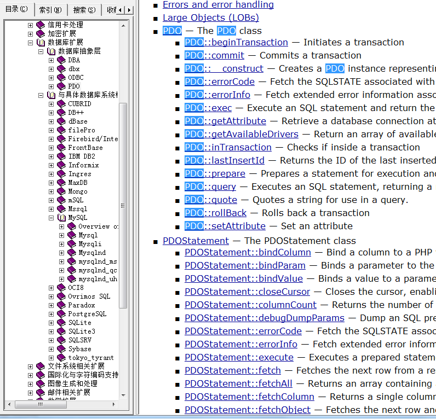Click the book icon next to Sybase
Screen dimensions: 436x419
61,349
